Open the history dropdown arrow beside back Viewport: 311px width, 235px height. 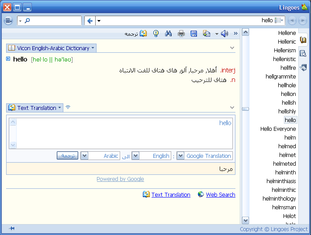(99, 20)
